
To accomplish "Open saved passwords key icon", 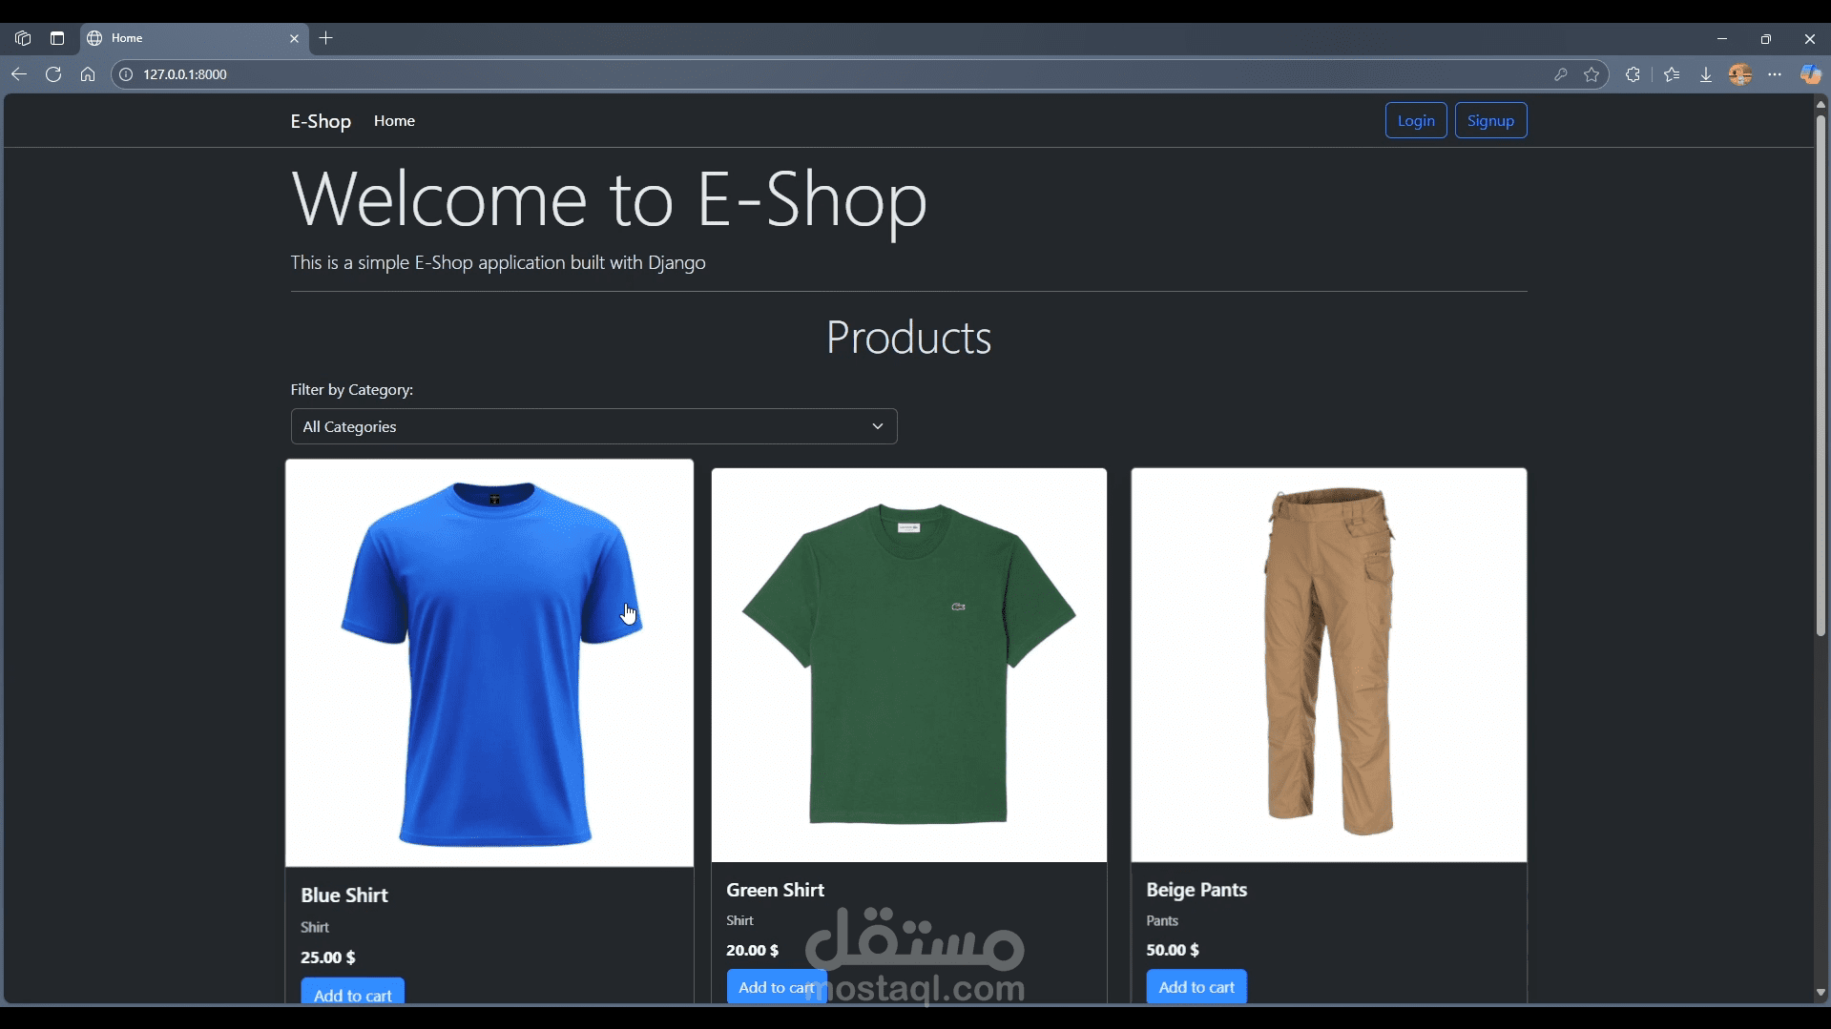I will [x=1561, y=74].
